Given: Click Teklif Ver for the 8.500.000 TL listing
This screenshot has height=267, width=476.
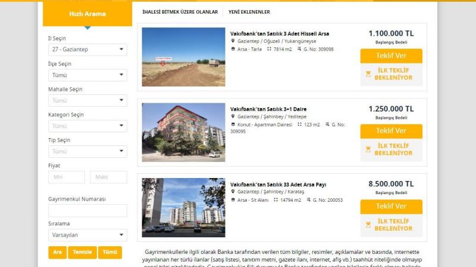Looking at the screenshot, I should pos(391,206).
